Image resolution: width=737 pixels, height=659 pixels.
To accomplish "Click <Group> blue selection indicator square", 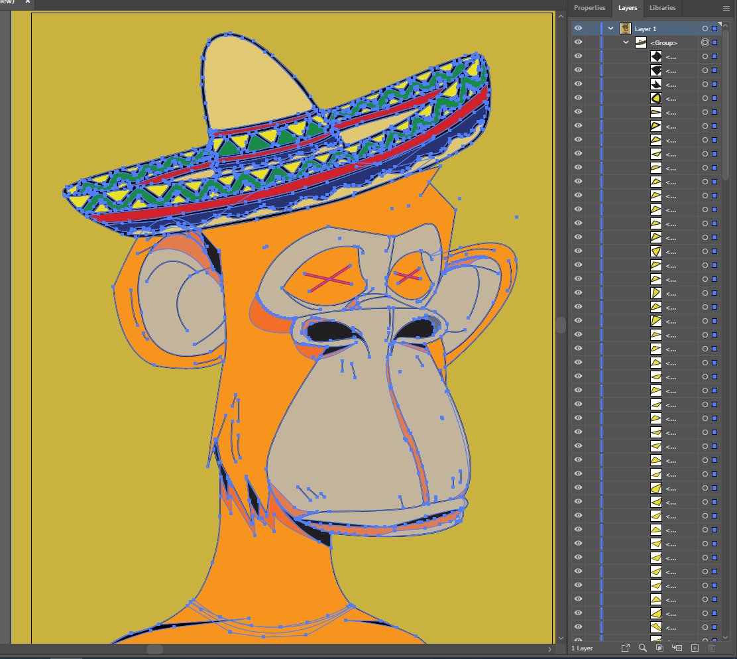I will tap(714, 42).
